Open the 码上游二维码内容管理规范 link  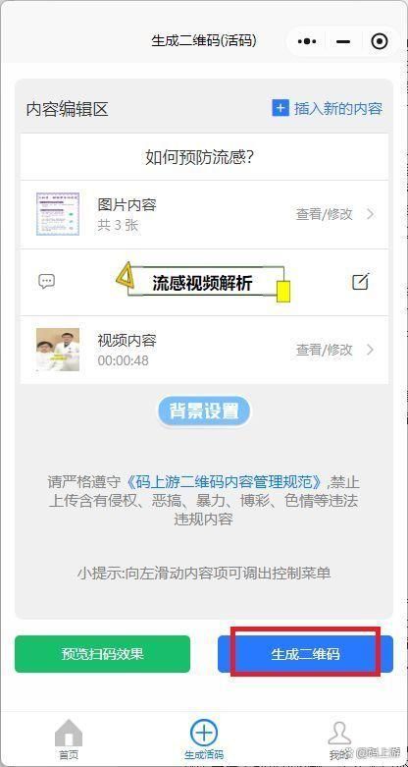pos(223,482)
